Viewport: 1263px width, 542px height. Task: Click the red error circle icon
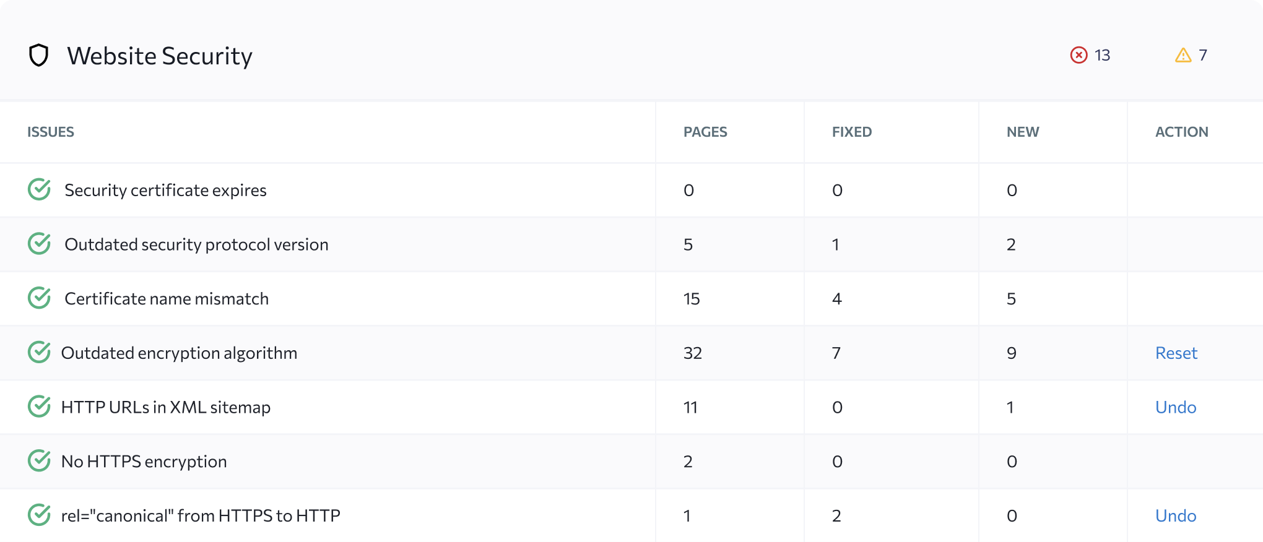point(1079,55)
